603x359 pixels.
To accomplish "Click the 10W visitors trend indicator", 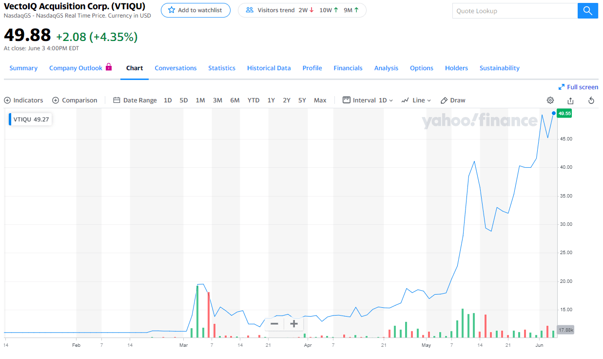I will [329, 10].
